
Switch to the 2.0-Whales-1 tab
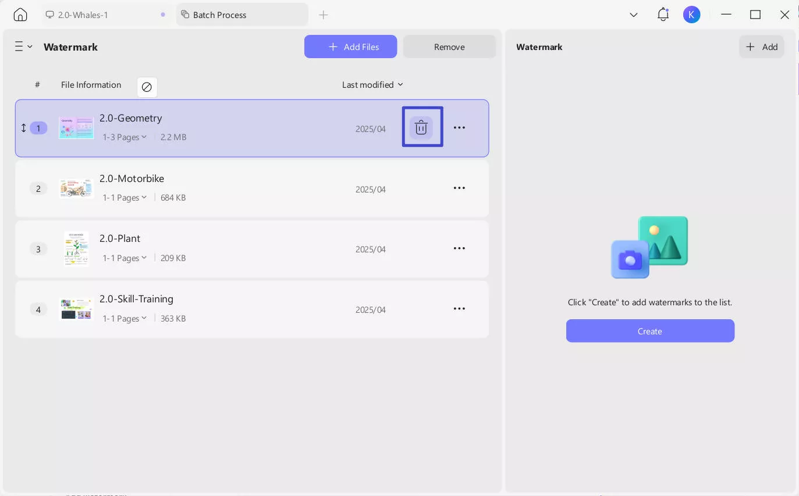(x=83, y=15)
